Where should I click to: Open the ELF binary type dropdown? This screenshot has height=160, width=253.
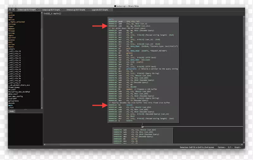click(231, 147)
